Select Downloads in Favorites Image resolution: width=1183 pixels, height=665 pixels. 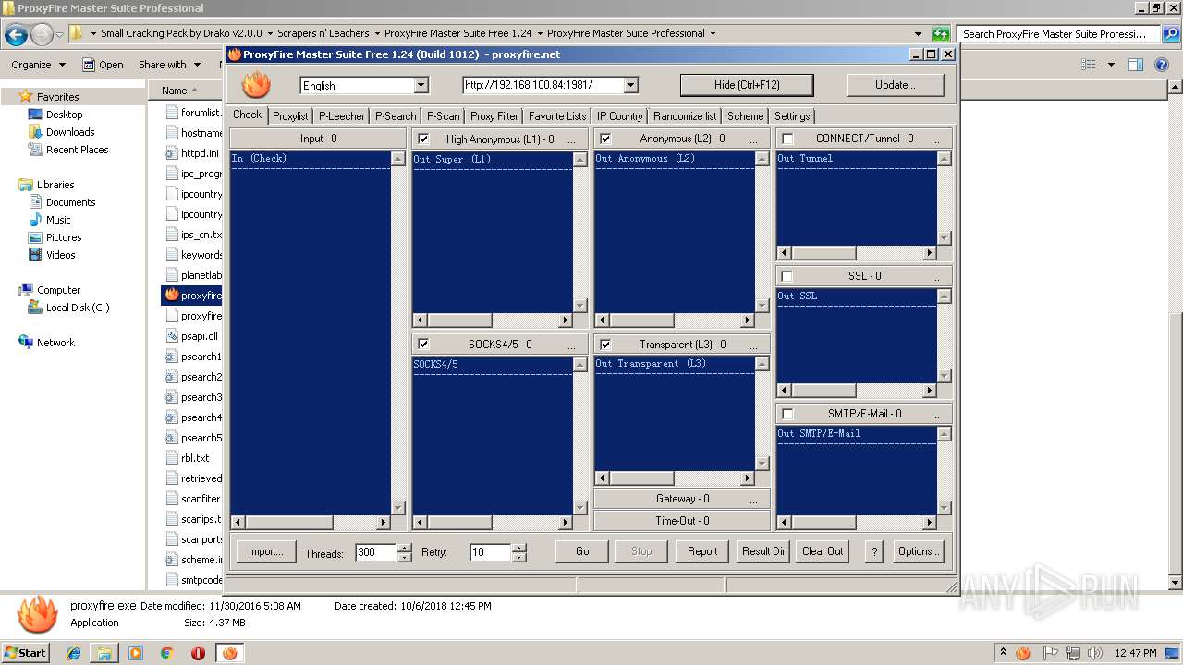70,132
